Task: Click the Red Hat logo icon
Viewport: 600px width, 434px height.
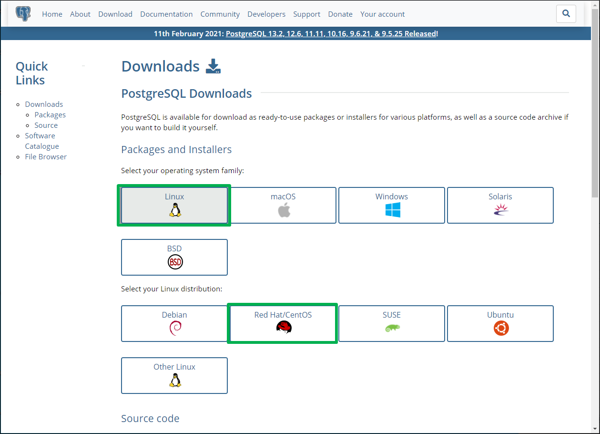Action: [284, 327]
